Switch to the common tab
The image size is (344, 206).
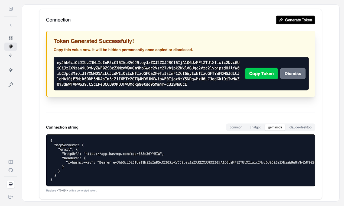tap(236, 127)
